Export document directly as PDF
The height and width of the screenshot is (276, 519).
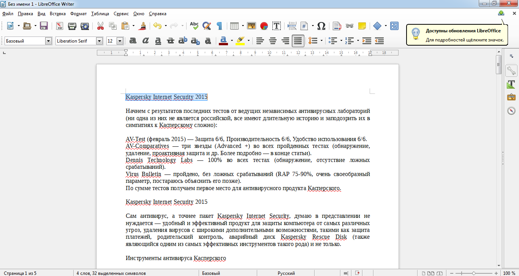click(60, 26)
